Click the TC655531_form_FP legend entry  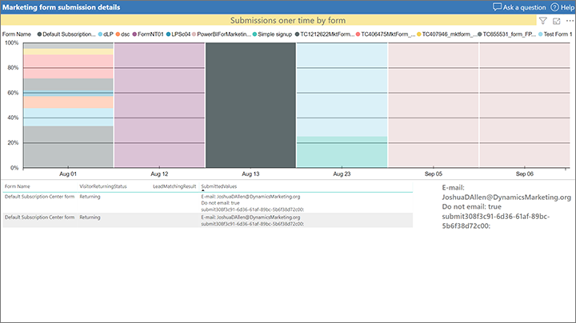[x=507, y=34]
